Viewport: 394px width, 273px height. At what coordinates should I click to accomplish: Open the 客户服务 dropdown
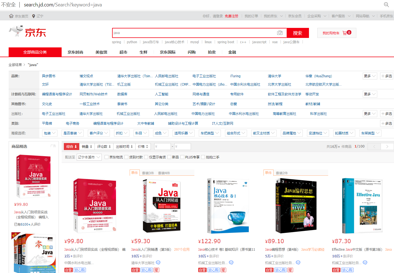tap(341, 16)
